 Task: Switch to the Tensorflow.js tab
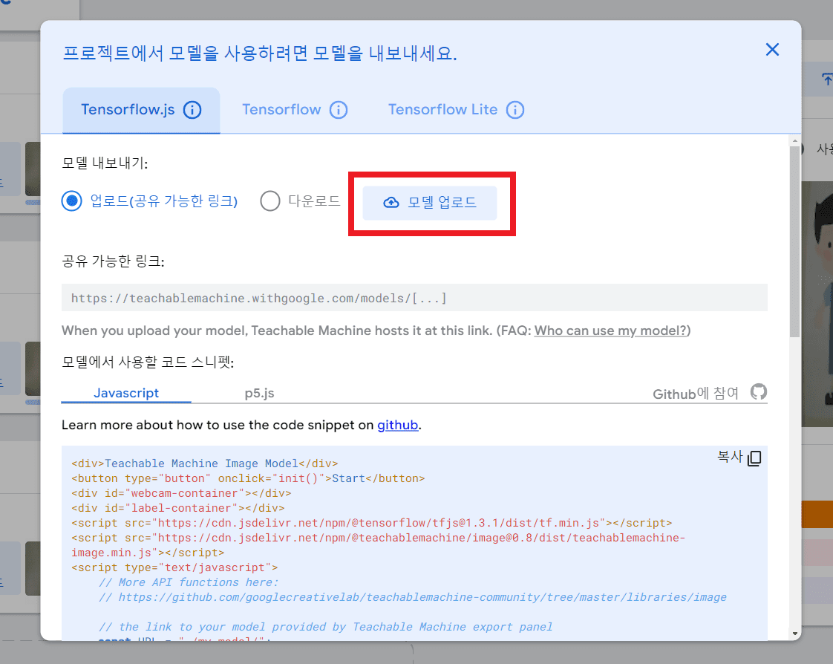coord(141,110)
